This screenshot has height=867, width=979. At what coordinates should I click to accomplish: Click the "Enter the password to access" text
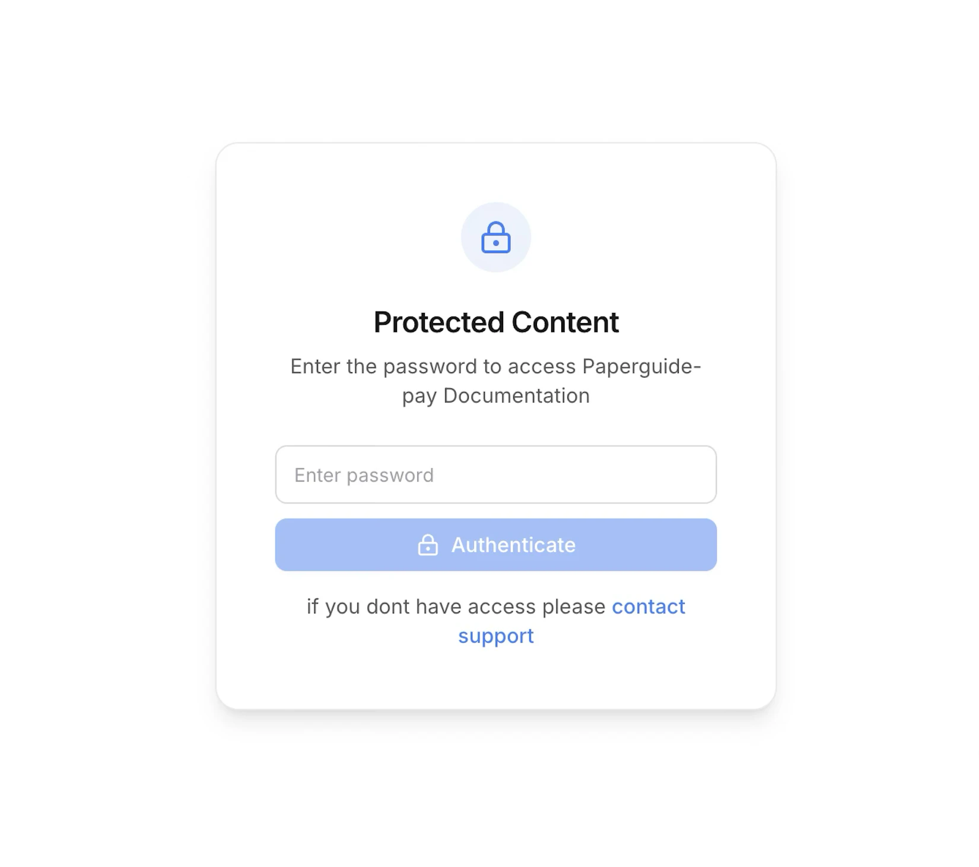coord(433,366)
